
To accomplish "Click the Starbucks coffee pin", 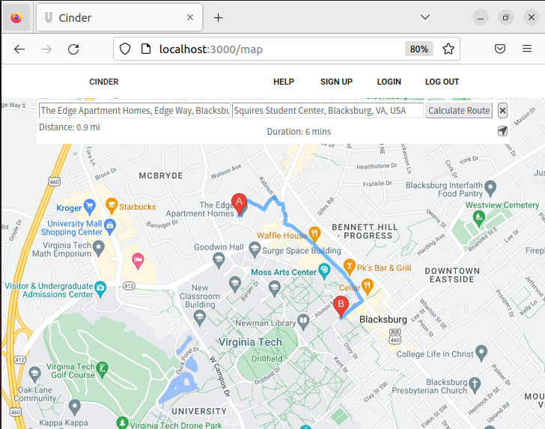I will [x=112, y=205].
